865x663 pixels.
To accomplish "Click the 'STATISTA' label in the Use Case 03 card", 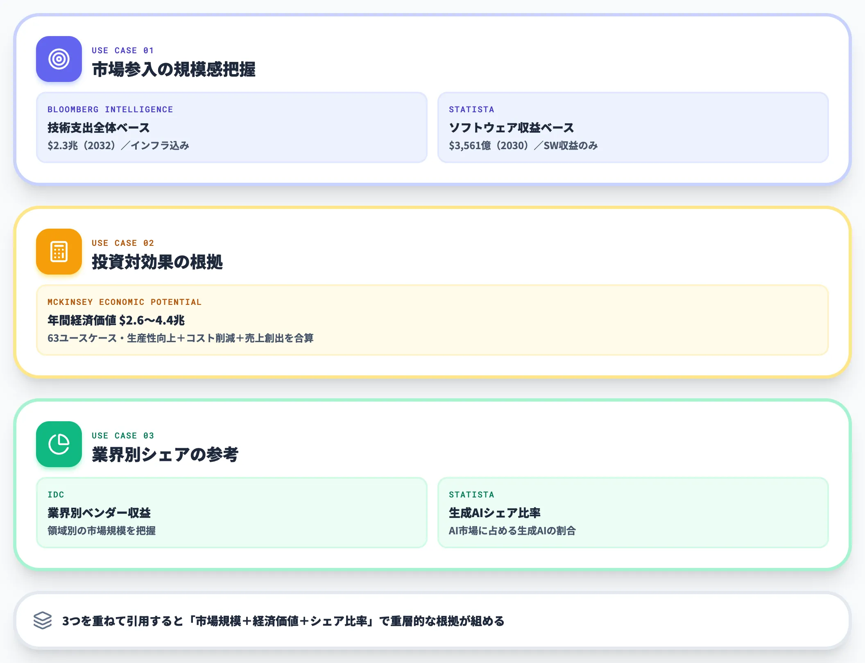I will click(x=471, y=495).
